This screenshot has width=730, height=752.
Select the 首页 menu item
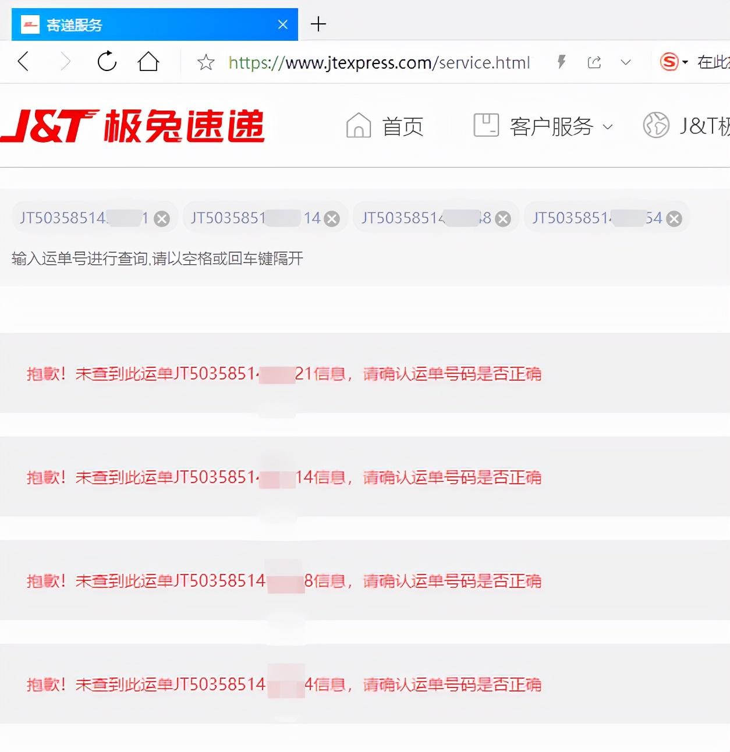click(403, 126)
